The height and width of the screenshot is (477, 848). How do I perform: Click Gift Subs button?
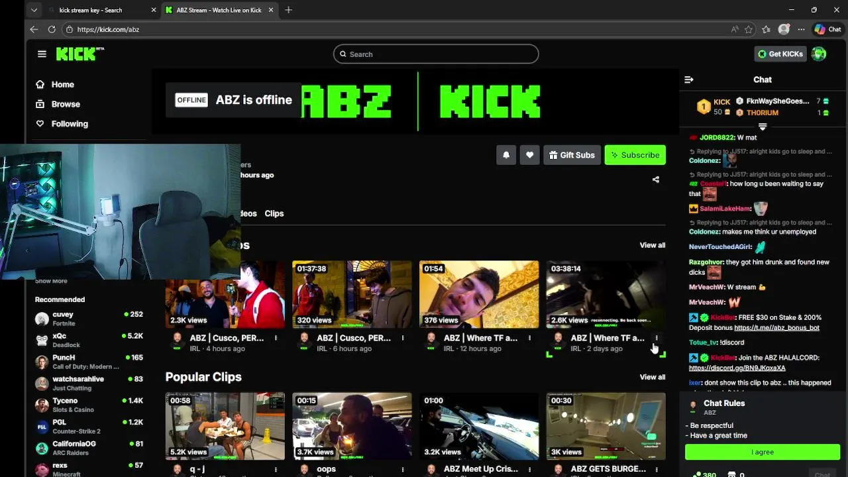tap(572, 155)
